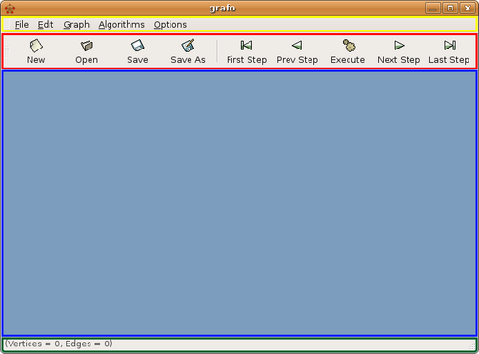Image resolution: width=479 pixels, height=354 pixels.
Task: Skip to Last Step icon
Action: (449, 50)
